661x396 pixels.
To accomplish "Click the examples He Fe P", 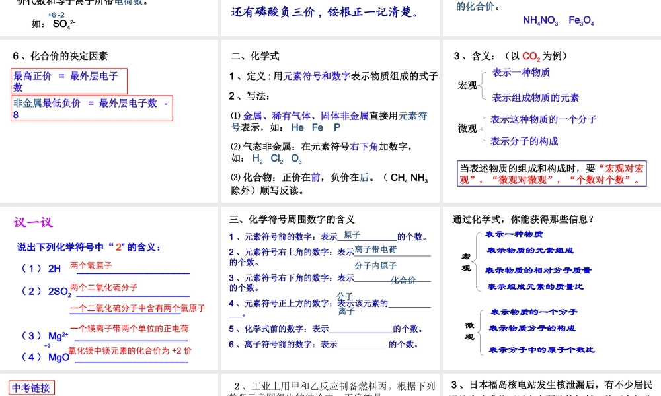I will [316, 127].
